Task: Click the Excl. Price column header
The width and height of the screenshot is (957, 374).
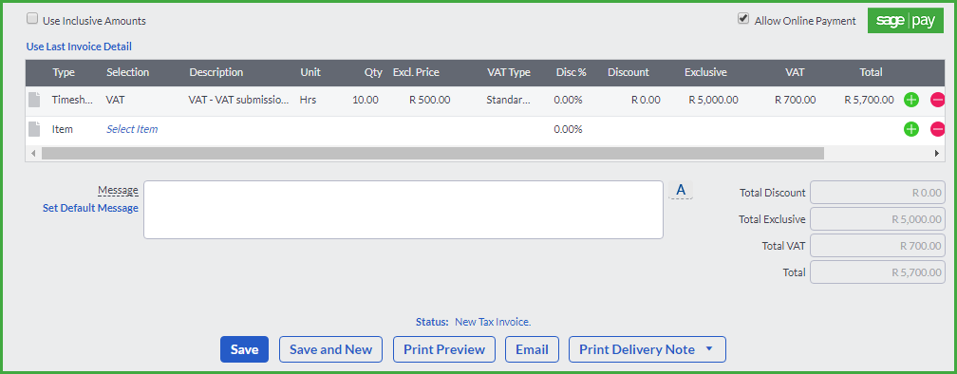Action: [416, 72]
